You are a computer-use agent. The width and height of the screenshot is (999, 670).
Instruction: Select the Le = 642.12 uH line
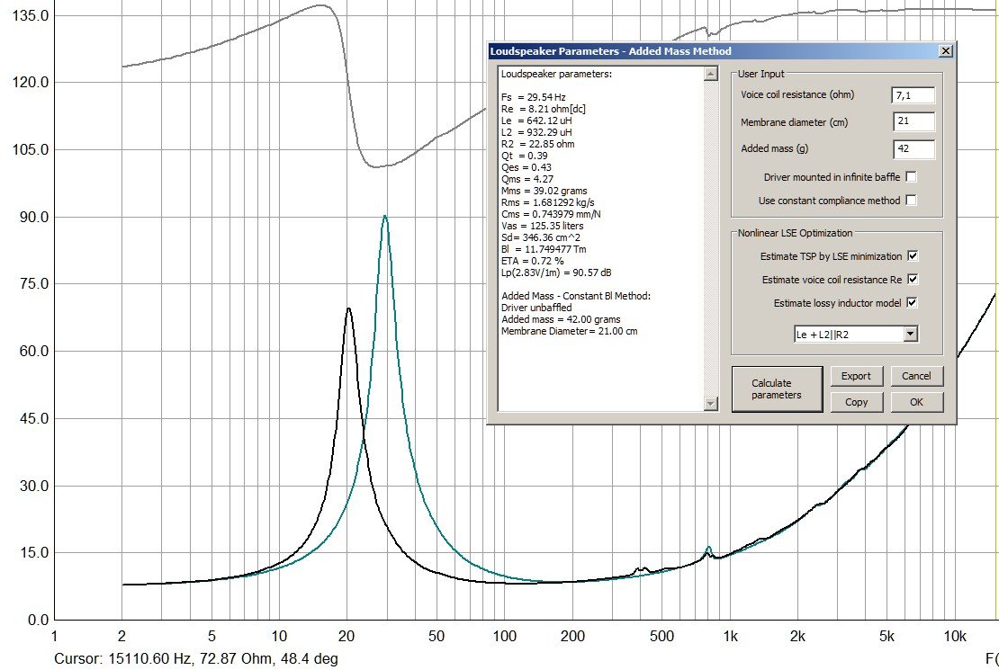click(x=536, y=121)
